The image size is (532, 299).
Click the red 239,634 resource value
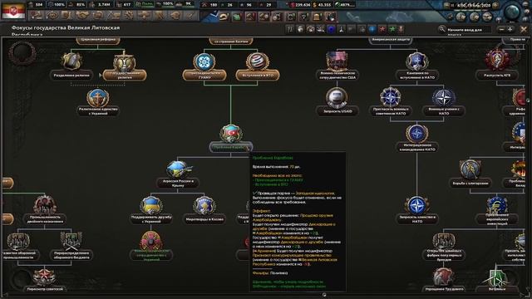tap(301, 5)
